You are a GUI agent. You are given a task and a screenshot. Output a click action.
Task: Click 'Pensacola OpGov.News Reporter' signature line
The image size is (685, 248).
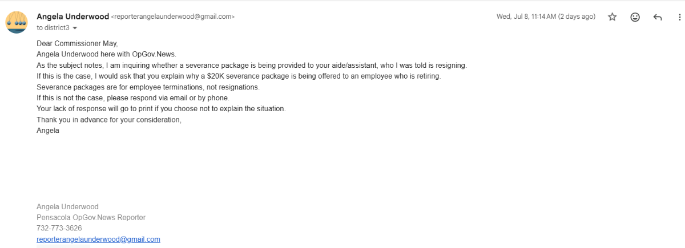click(x=91, y=217)
